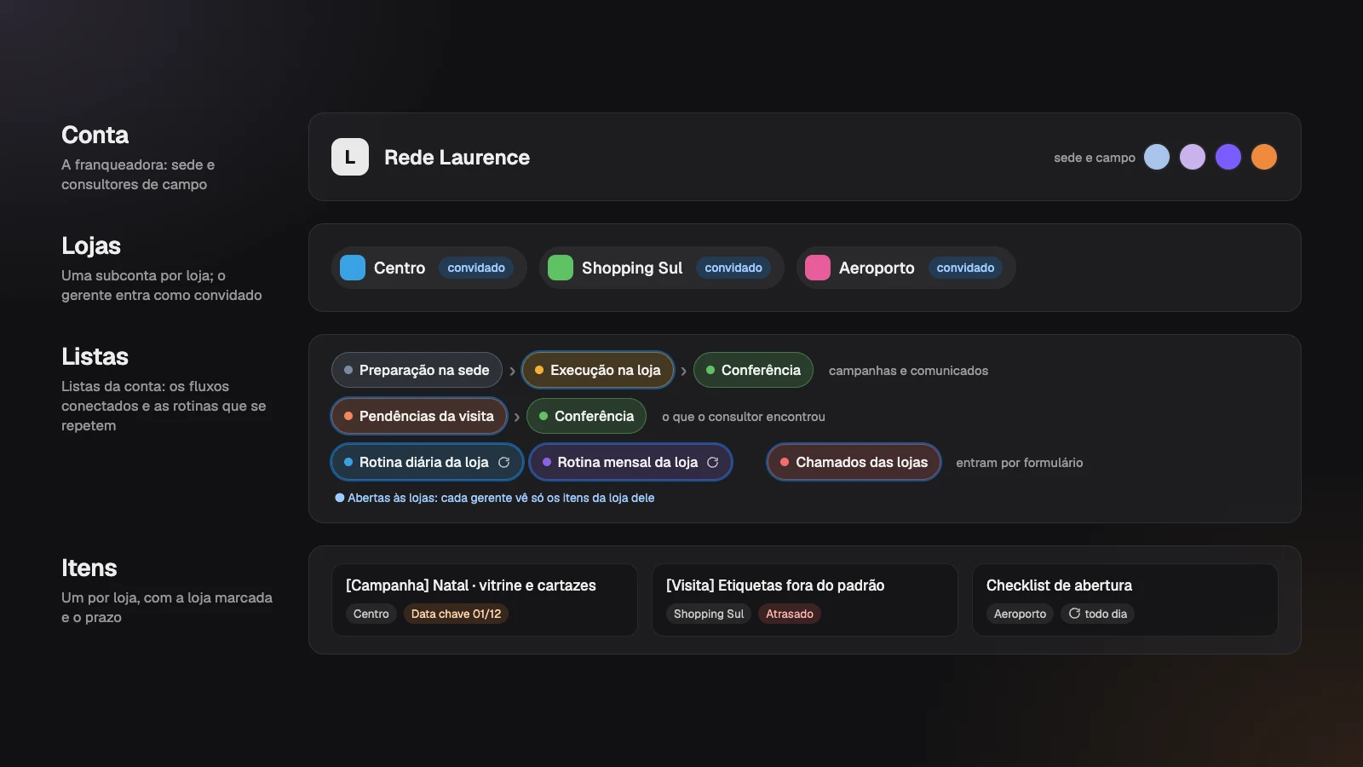Open the Execução na loja list
The width and height of the screenshot is (1363, 767).
pyautogui.click(x=598, y=370)
